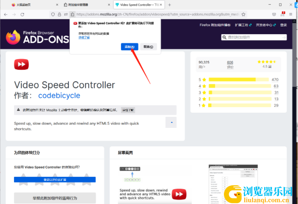Bookmark this page with the star icon
The height and width of the screenshot is (204, 298).
[243, 14]
